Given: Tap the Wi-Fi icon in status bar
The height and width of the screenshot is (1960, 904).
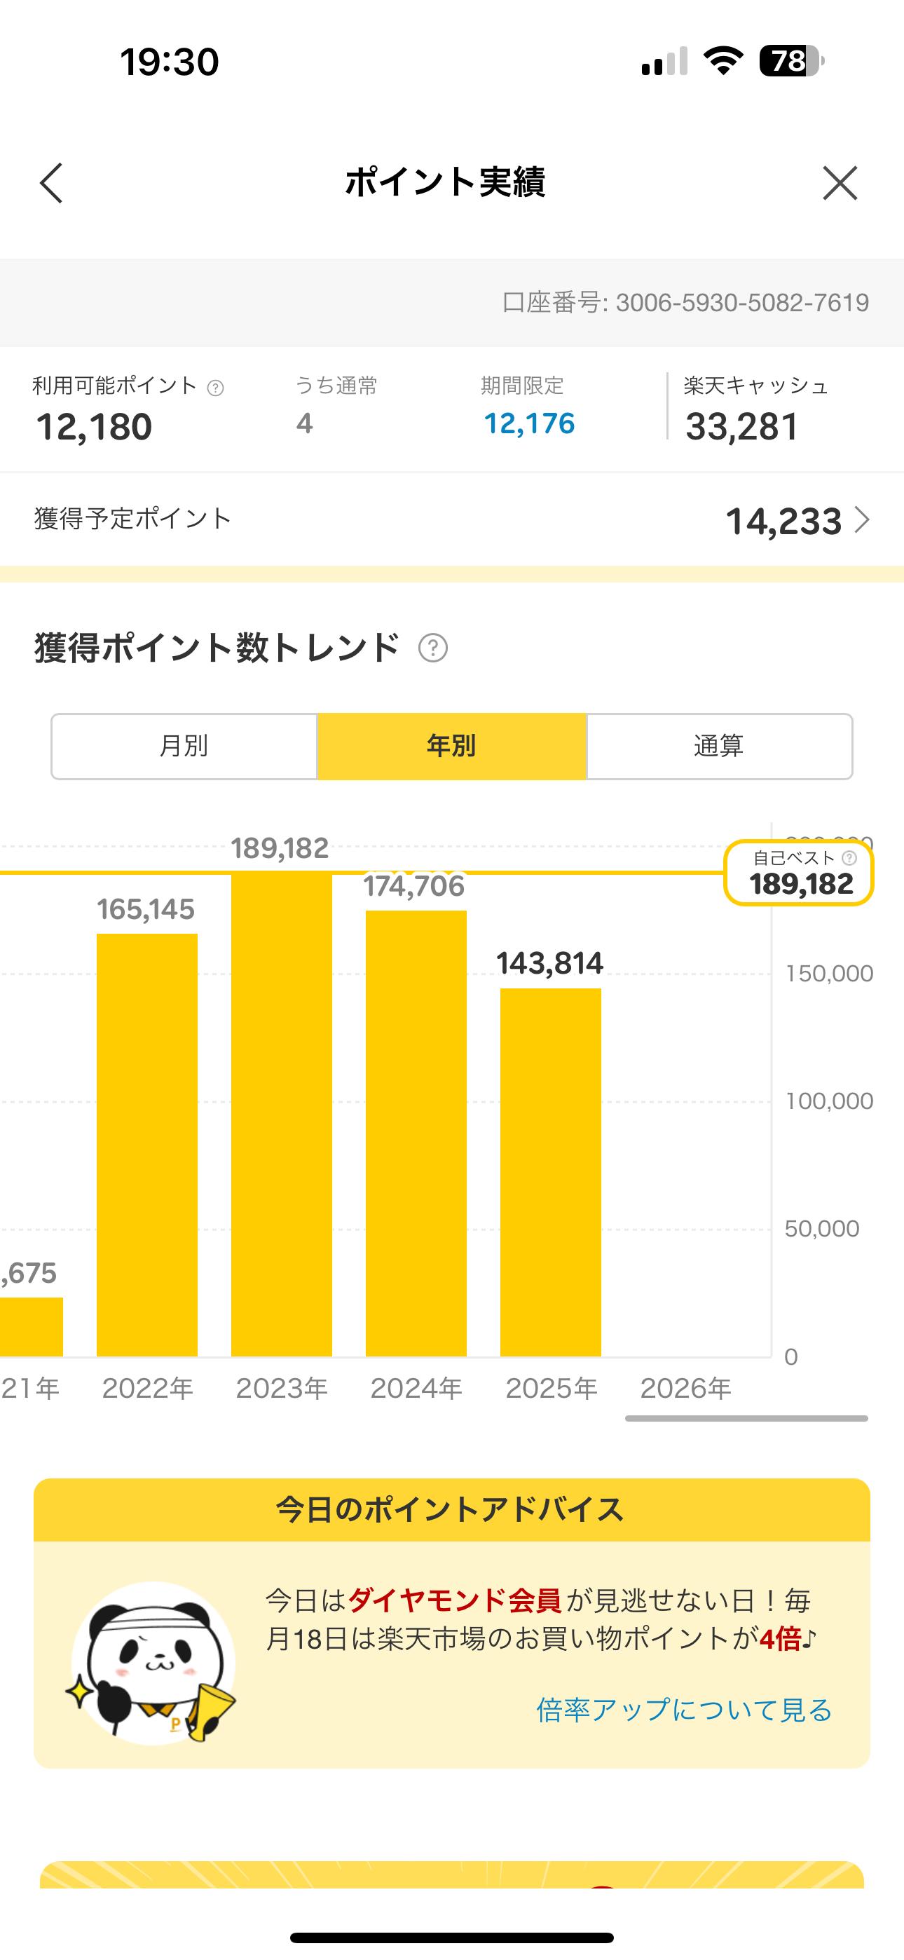Looking at the screenshot, I should [723, 61].
